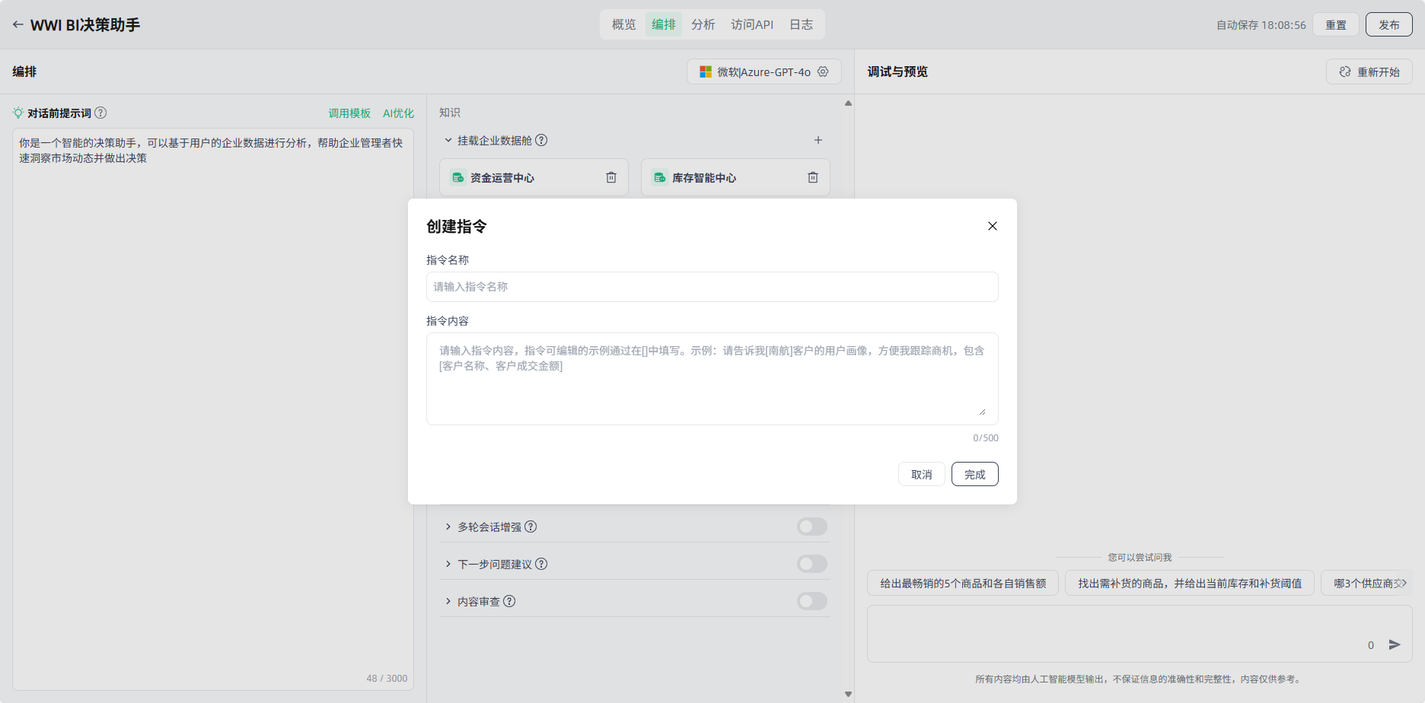Click the send message arrow icon
This screenshot has width=1425, height=703.
tap(1395, 644)
